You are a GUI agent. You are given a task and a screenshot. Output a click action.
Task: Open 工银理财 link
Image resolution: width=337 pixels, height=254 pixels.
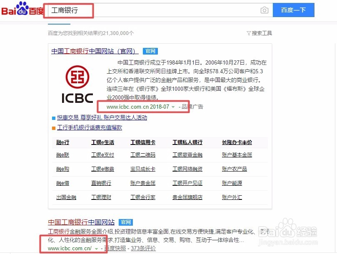click(101, 197)
